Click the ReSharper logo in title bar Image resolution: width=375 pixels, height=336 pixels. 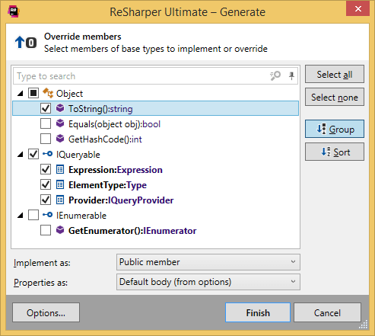coord(14,11)
